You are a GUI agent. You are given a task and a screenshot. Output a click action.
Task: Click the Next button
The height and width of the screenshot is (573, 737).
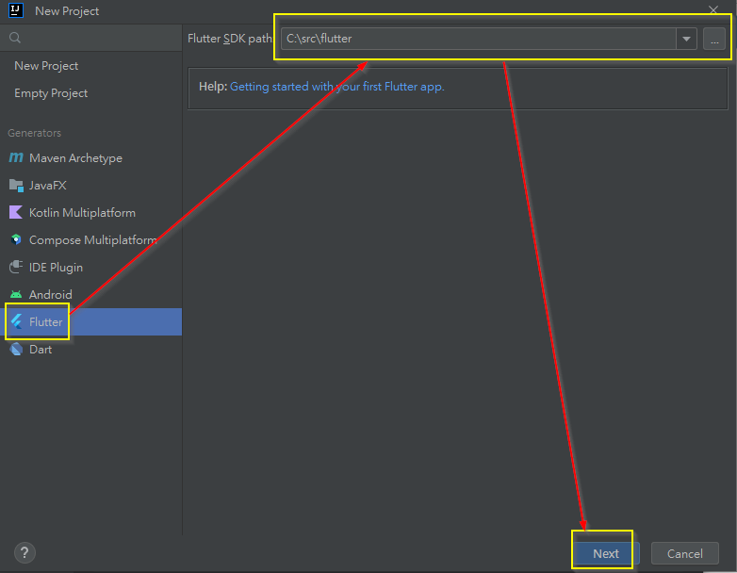coord(605,553)
